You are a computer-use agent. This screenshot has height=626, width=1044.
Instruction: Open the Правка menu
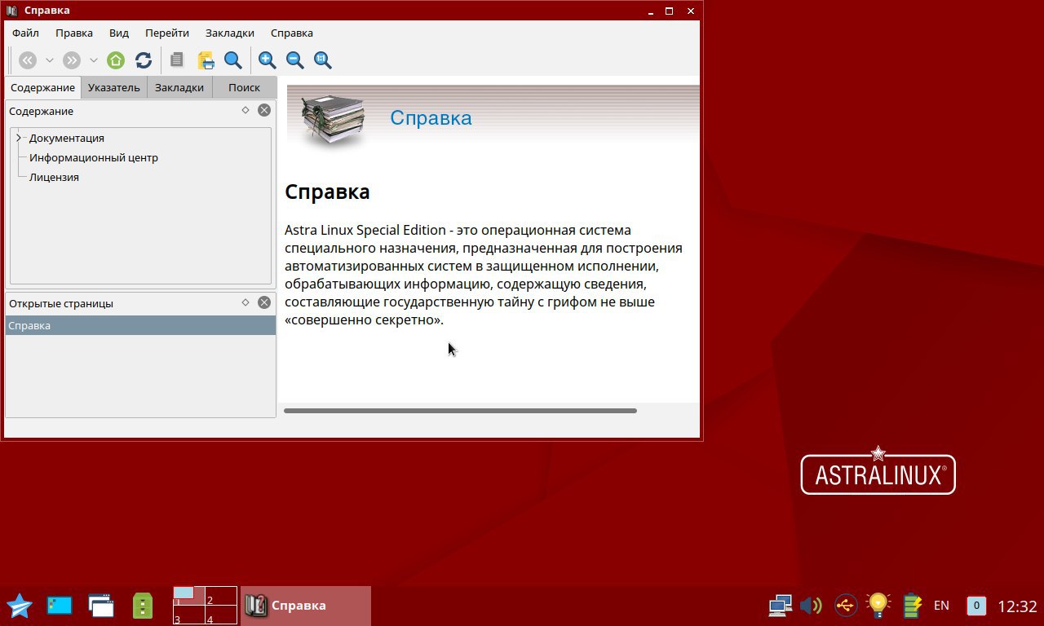74,33
